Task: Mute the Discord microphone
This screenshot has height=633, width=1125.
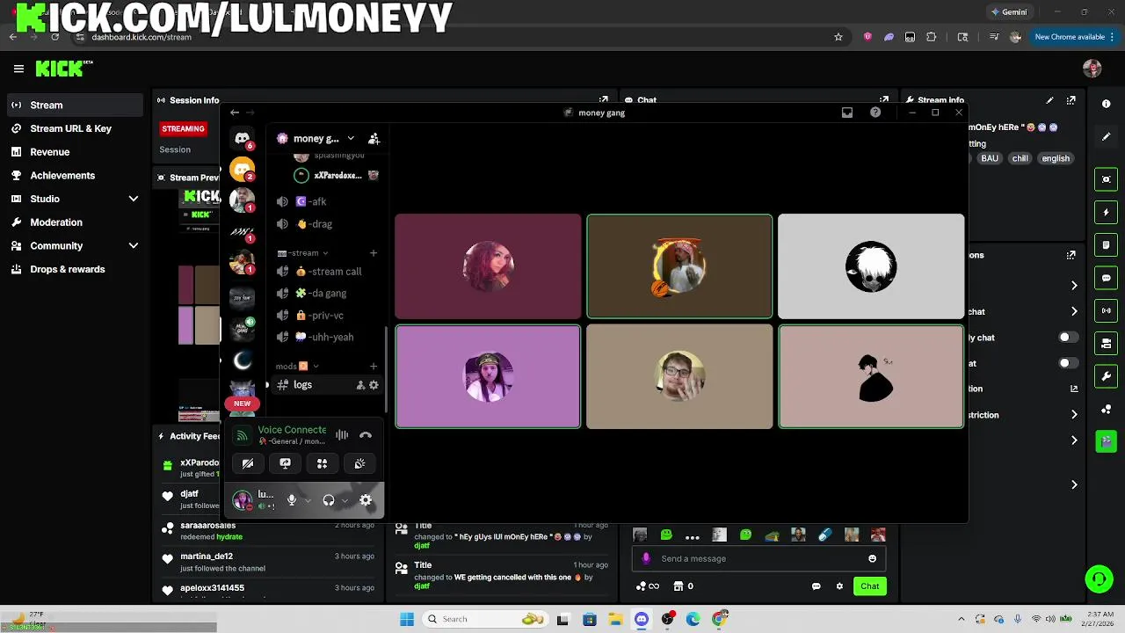Action: pos(292,500)
